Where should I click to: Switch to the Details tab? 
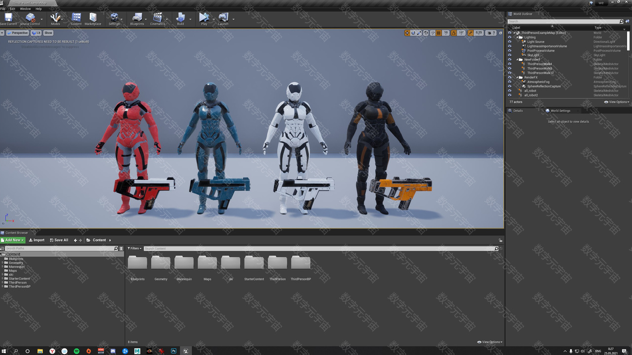coord(517,111)
